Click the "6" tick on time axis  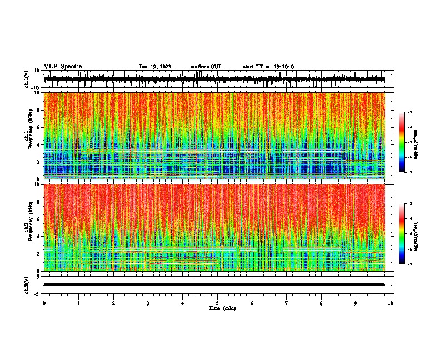pyautogui.click(x=252, y=303)
